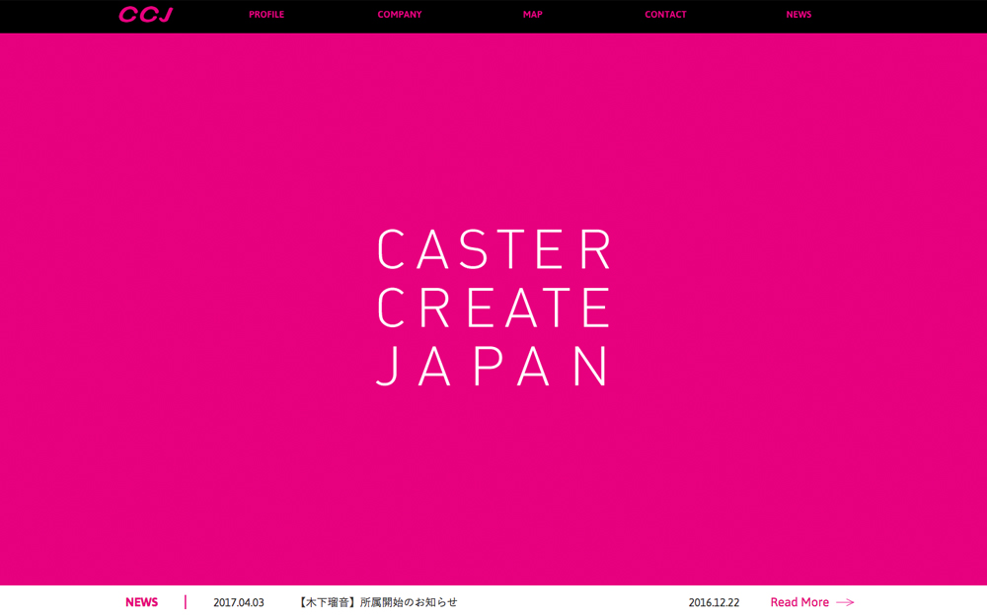Click the 【木下瑠音】 name in news ticker

[x=328, y=602]
